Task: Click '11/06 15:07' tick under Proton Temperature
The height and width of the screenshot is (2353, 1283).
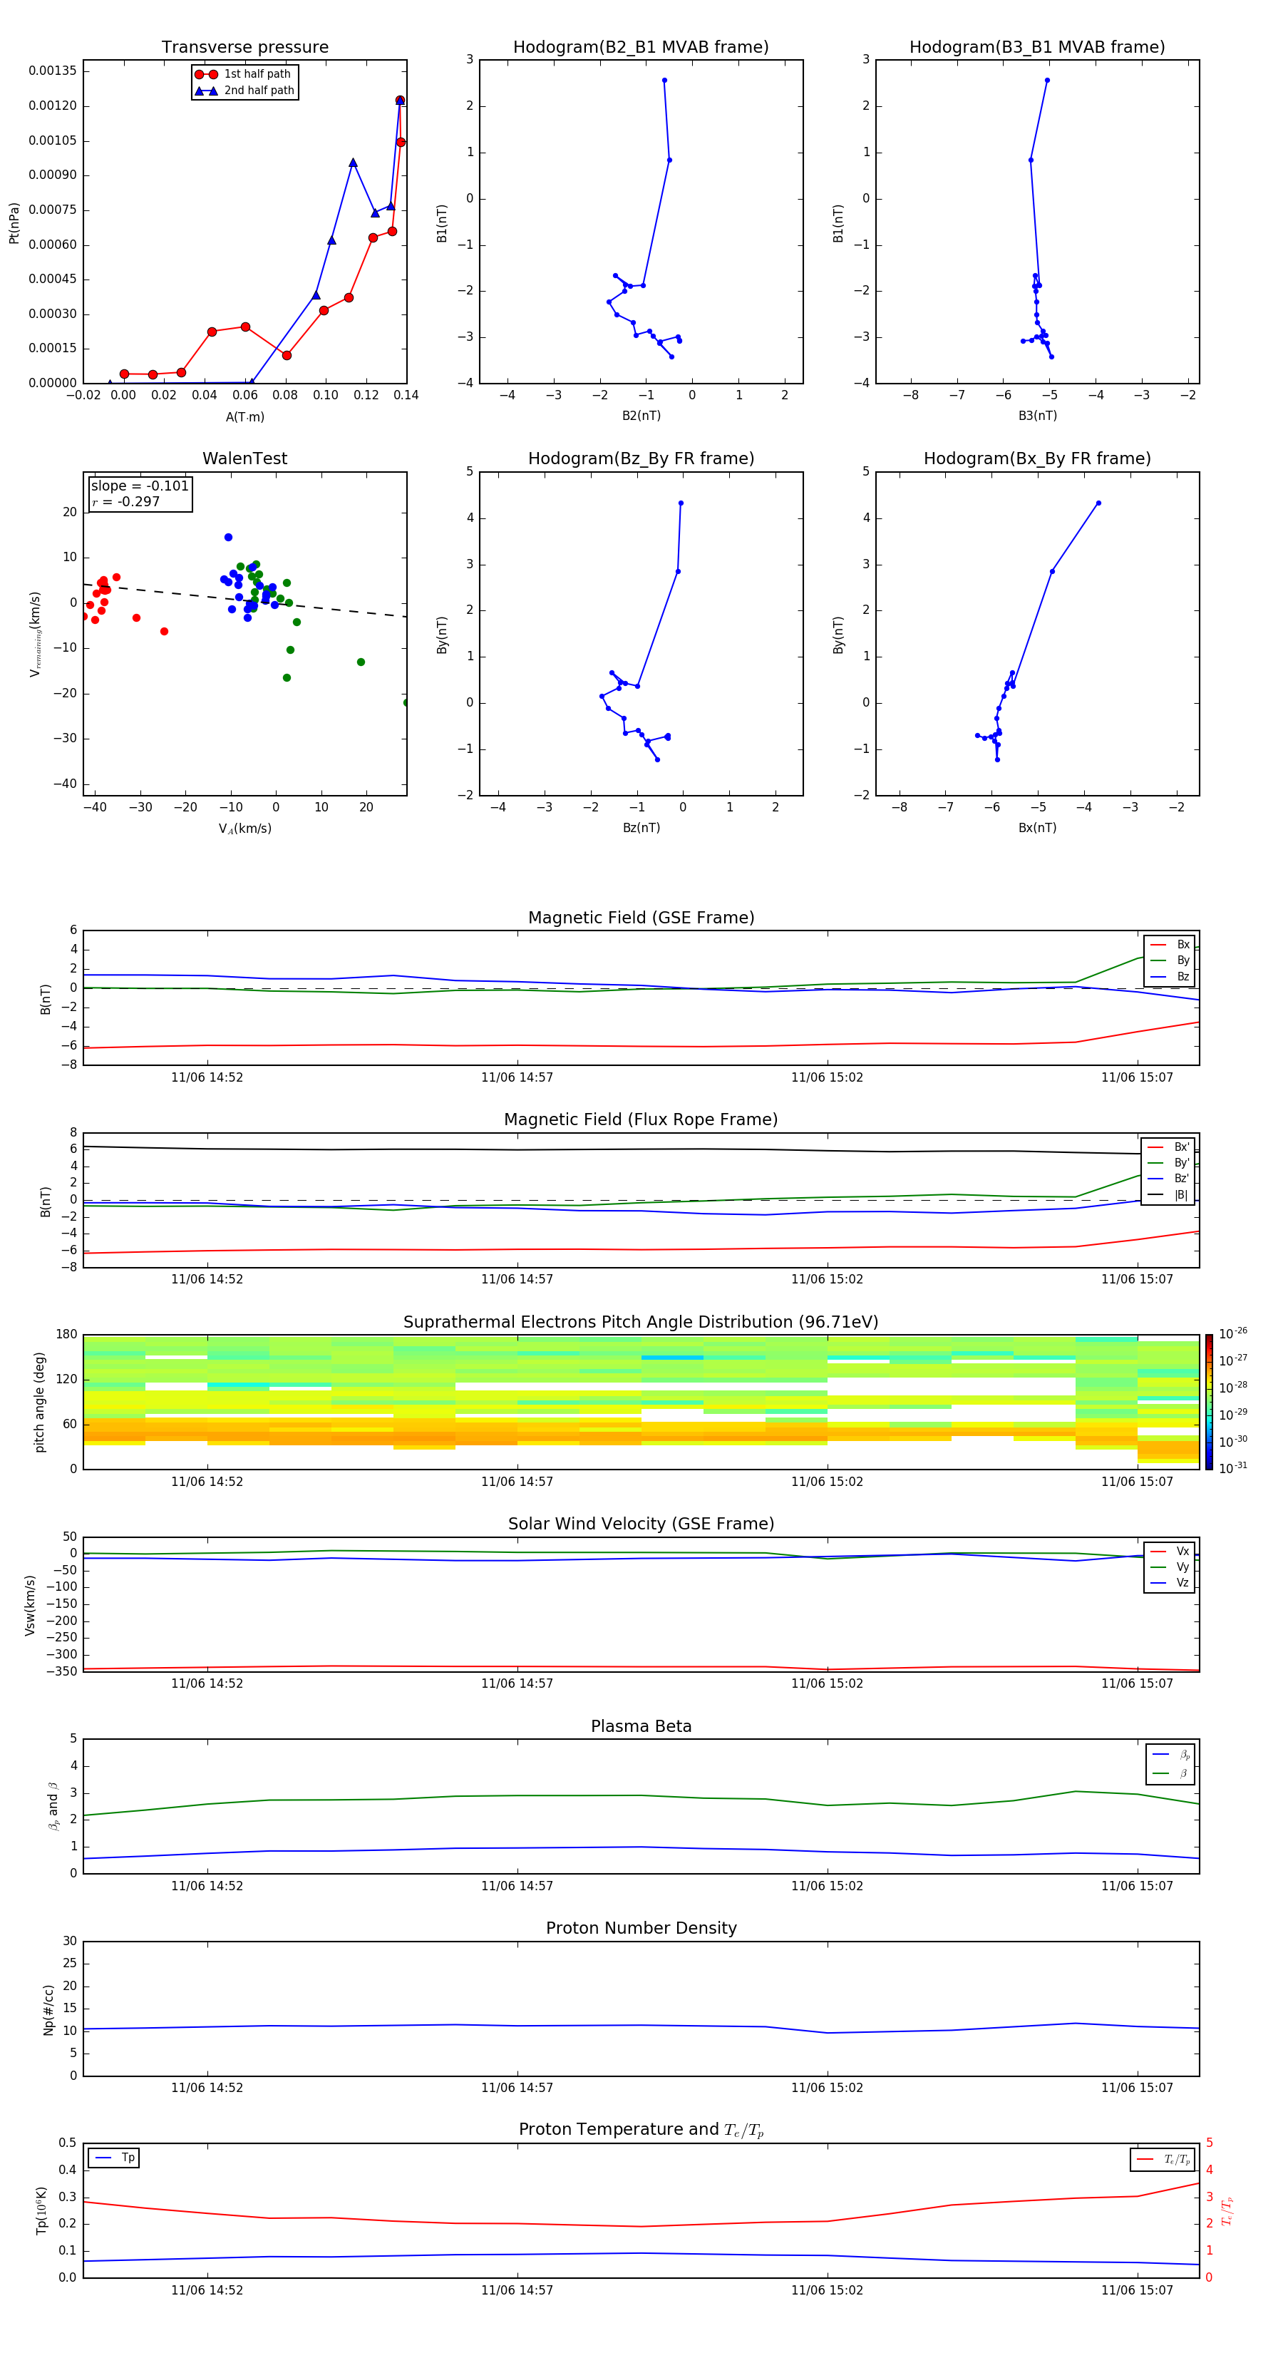Action: 1137,2290
